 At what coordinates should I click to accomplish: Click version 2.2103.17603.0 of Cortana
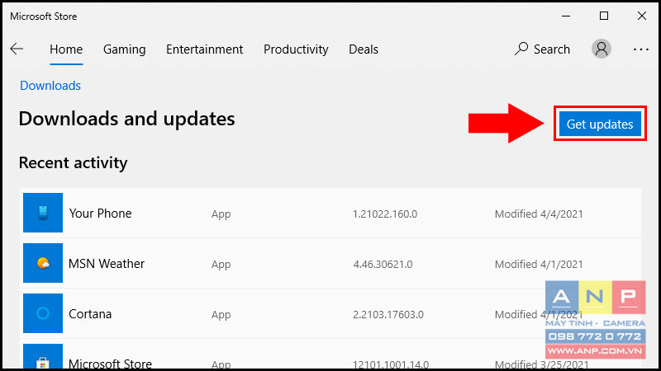click(x=388, y=315)
